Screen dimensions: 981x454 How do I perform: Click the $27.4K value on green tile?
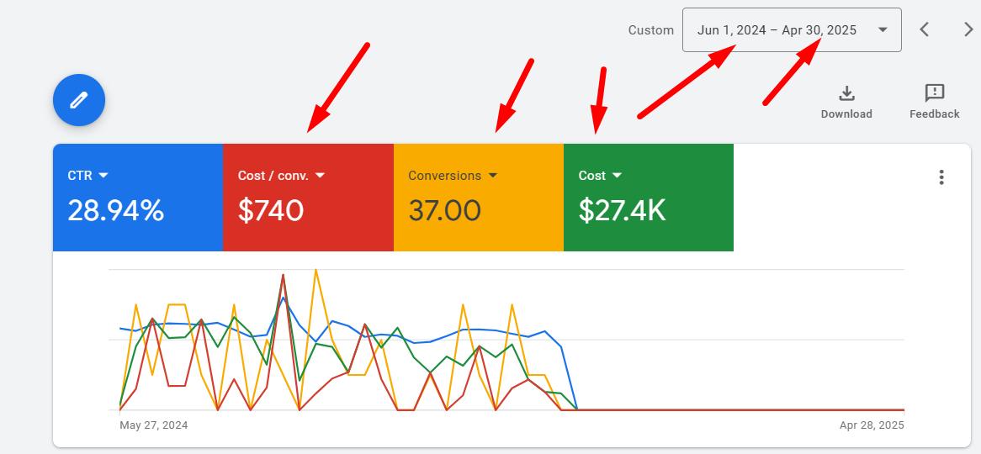(x=622, y=210)
